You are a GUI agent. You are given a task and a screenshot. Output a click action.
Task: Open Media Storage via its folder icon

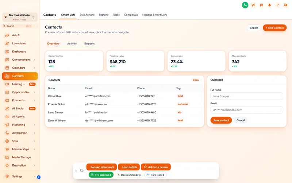[x=7, y=157]
